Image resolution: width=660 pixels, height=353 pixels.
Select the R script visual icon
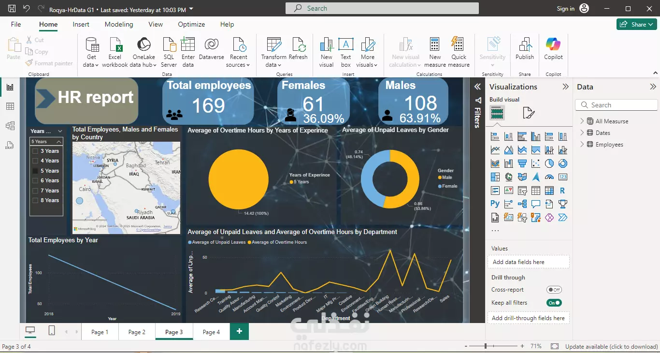(562, 191)
